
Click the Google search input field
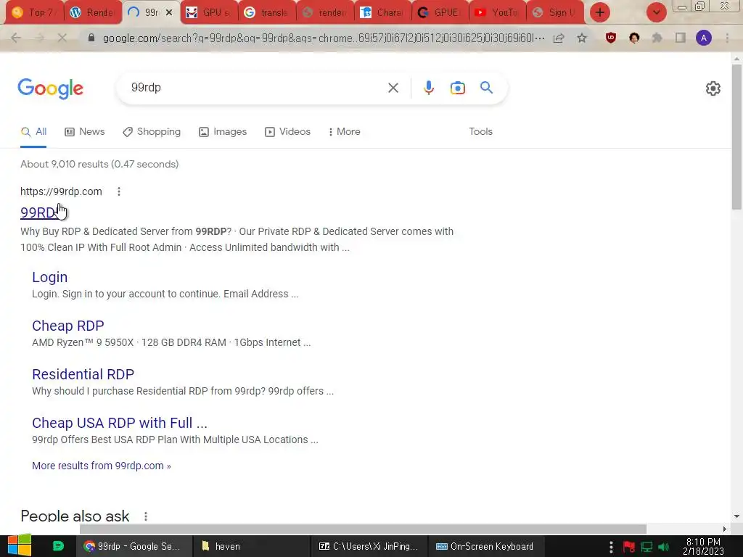tap(256, 88)
